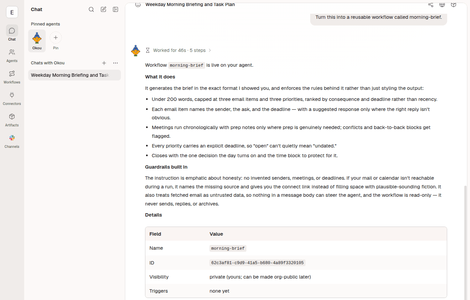
Task: Open Weekday Morning Briefing and Task chat
Action: pos(75,75)
